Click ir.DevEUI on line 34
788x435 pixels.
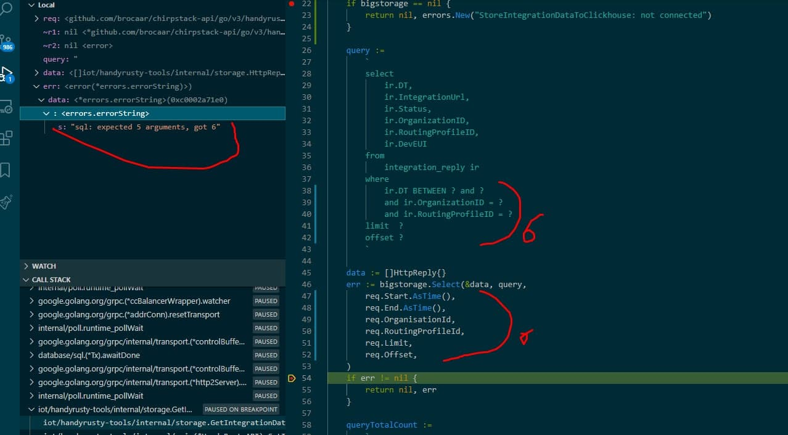pos(406,144)
